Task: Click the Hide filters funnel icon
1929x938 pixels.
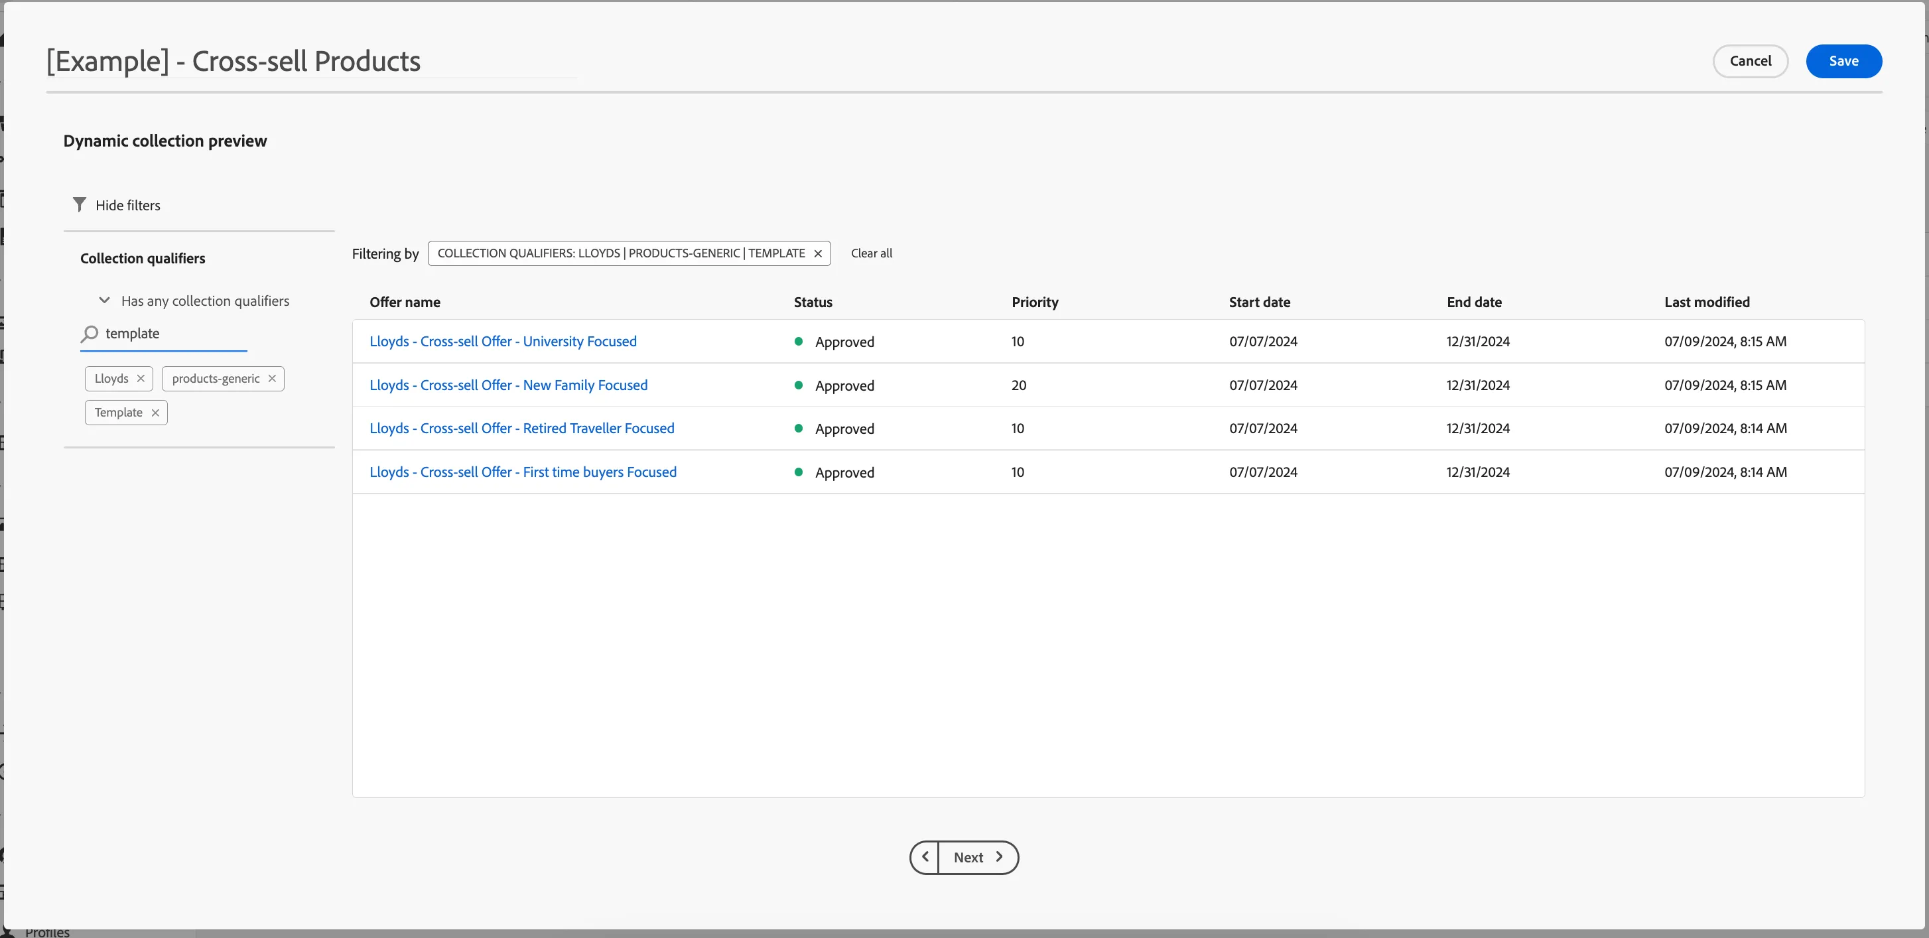Action: (x=80, y=204)
